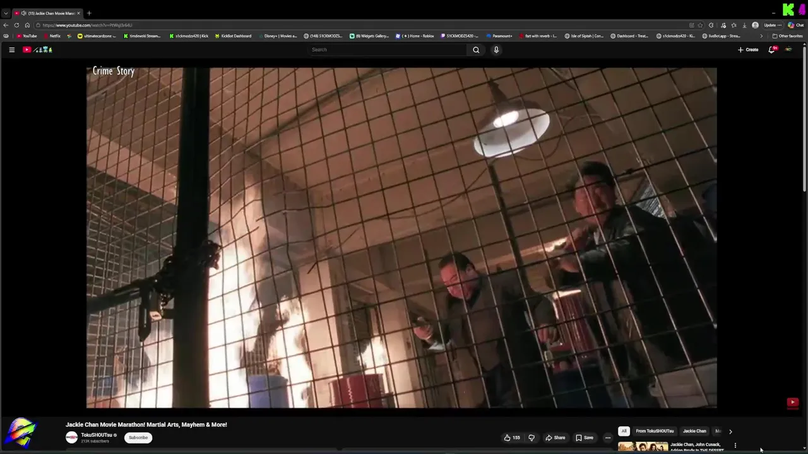Reload the page with refresh icon
Image resolution: width=808 pixels, height=454 pixels.
tap(16, 25)
